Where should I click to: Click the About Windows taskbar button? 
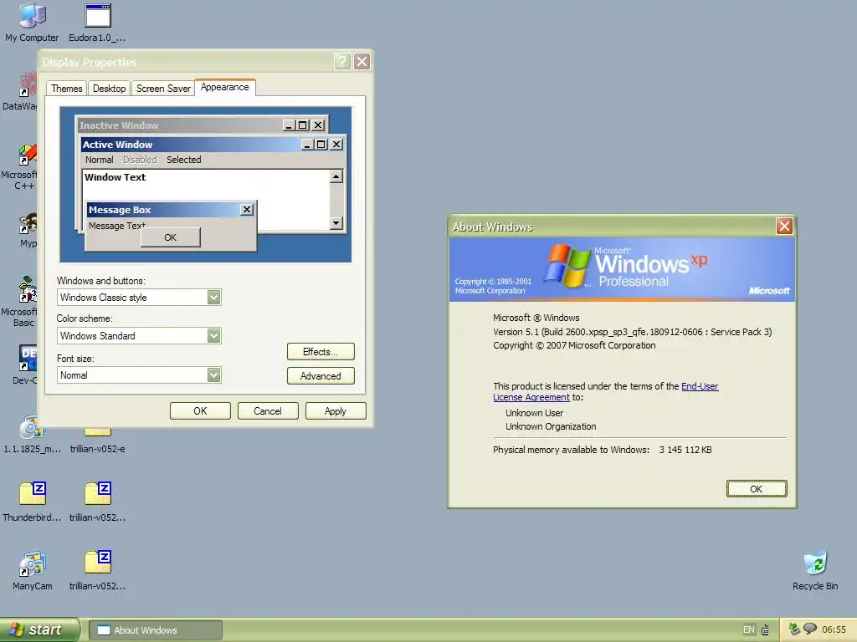(x=155, y=630)
